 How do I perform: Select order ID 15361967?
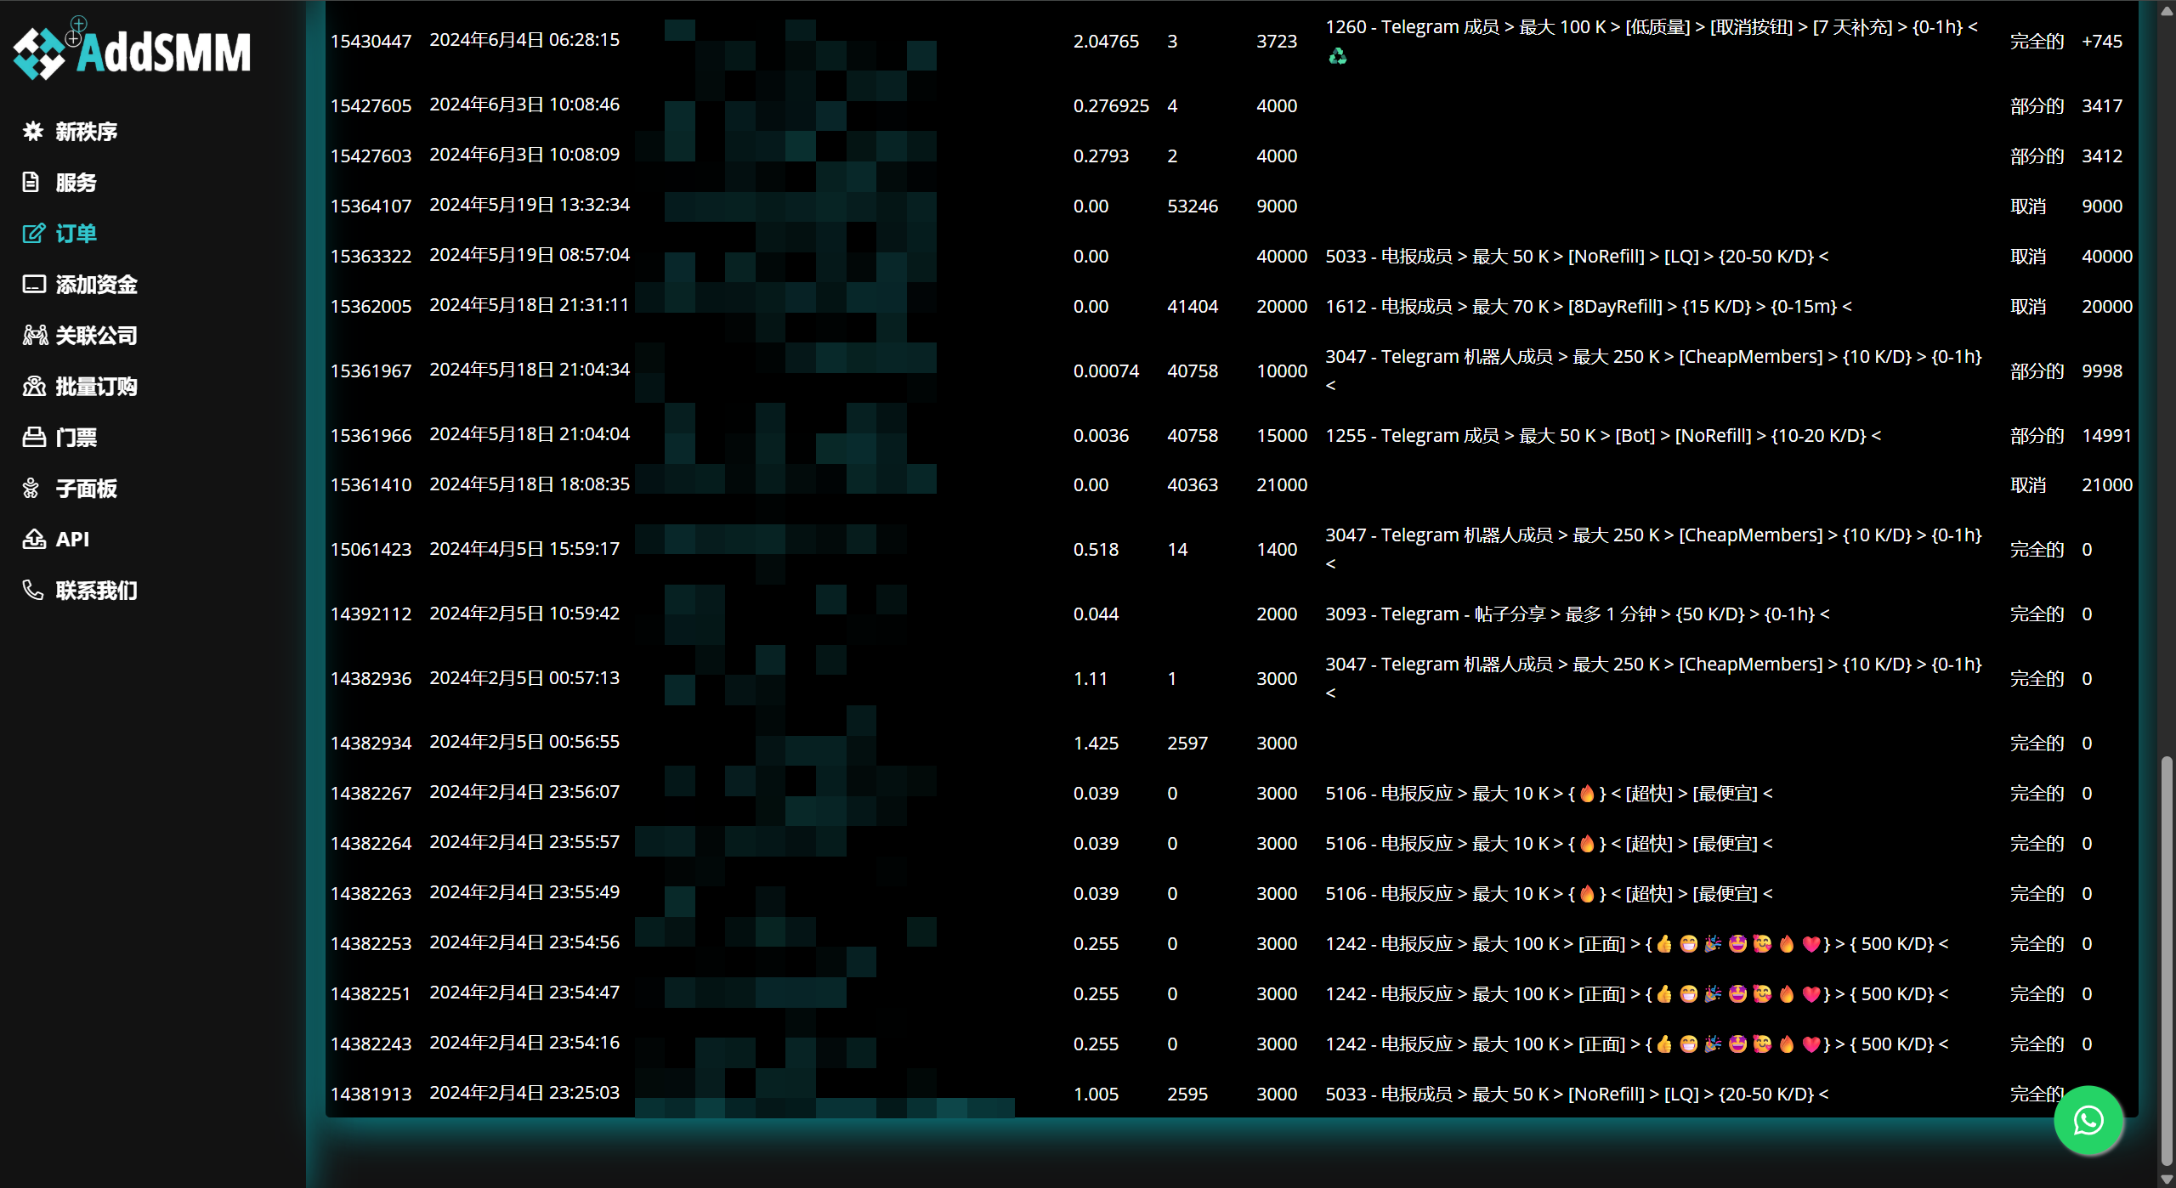point(371,371)
